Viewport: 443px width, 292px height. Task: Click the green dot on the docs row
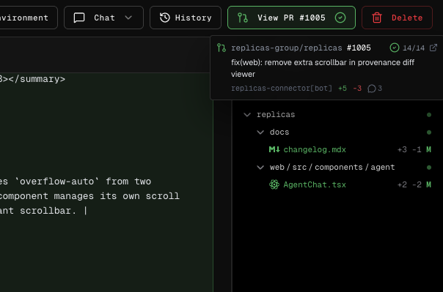[x=429, y=132]
